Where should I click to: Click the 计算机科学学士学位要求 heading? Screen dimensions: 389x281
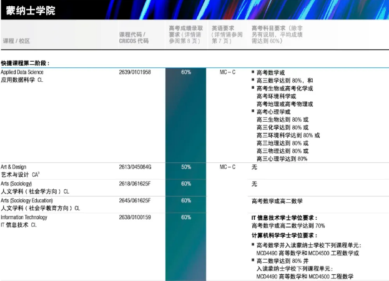pyautogui.click(x=283, y=235)
